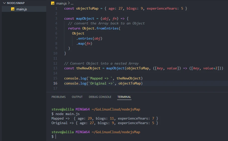Screen dimensions: 228x141
Task: Select the main.js breadcrumb label
Action: click(x=62, y=4)
